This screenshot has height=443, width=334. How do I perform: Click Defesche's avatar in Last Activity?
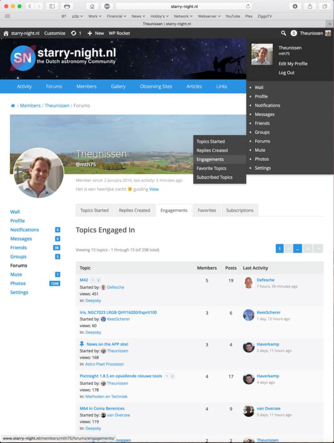tap(248, 283)
